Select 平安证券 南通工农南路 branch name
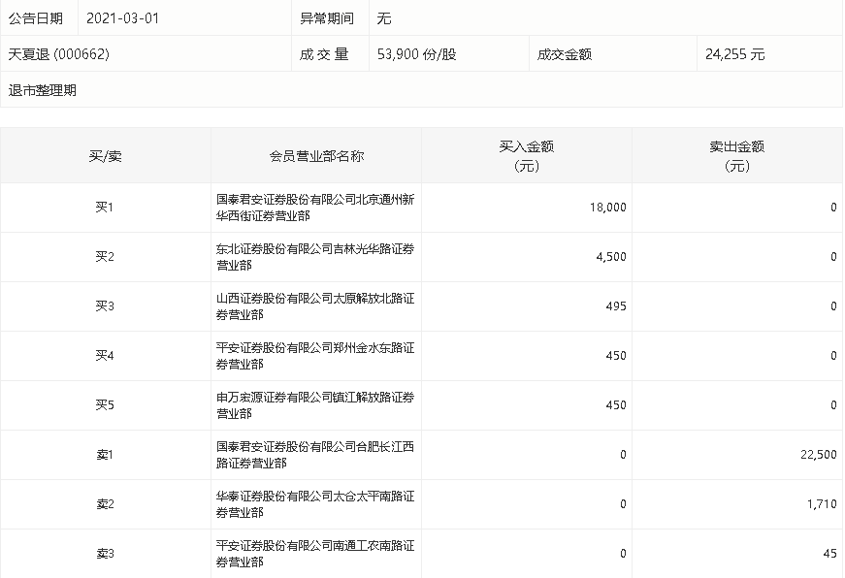Viewport: 845px width, 578px height. [315, 555]
